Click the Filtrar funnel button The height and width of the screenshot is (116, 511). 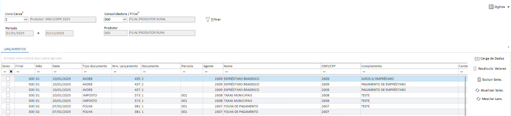(x=213, y=20)
